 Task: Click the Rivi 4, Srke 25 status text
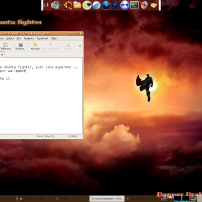(45, 136)
